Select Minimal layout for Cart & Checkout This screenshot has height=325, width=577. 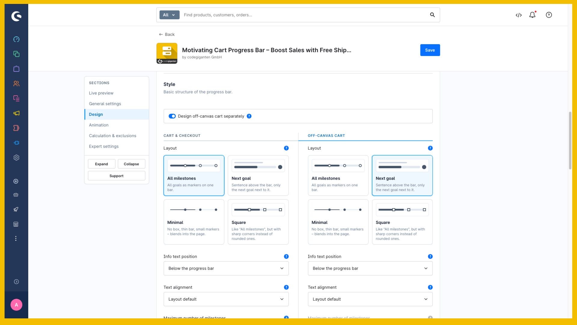point(194,222)
